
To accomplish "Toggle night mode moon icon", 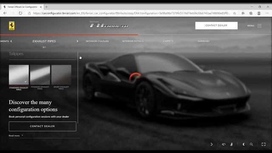I will [x=244, y=144].
